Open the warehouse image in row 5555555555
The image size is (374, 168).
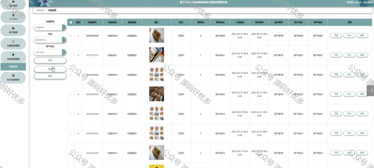pos(156,94)
